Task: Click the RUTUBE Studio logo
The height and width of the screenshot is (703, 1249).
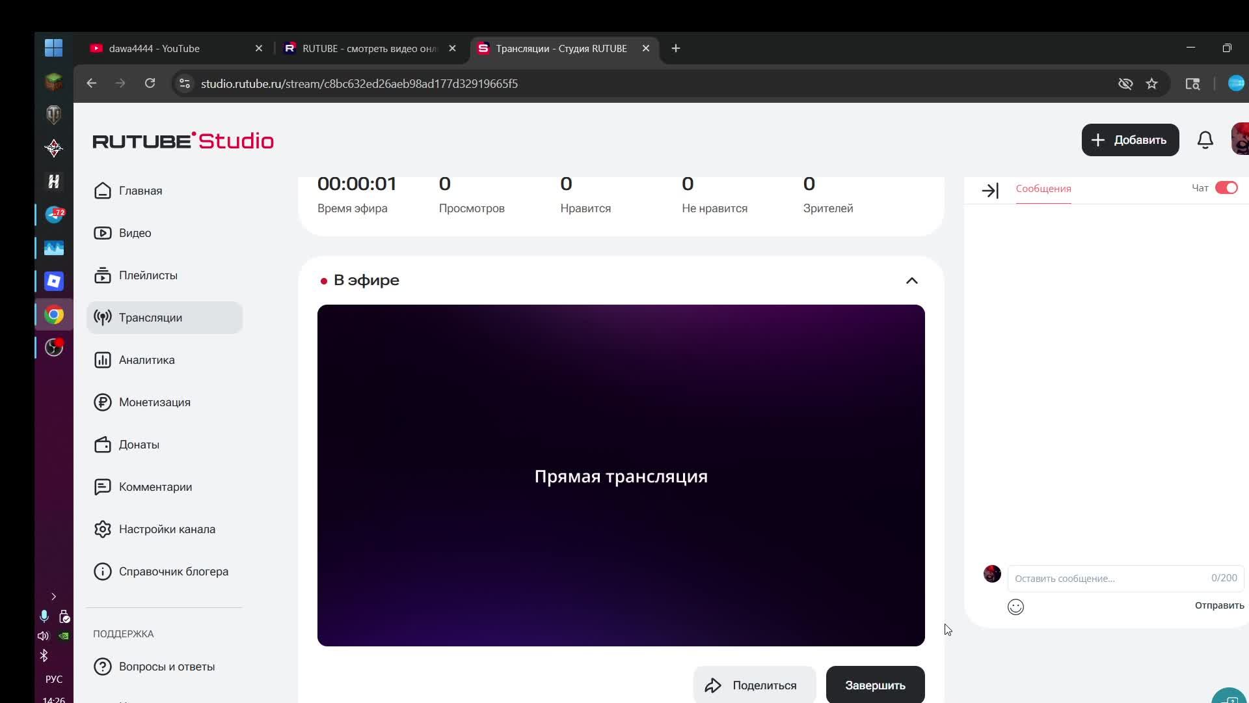Action: pos(184,141)
